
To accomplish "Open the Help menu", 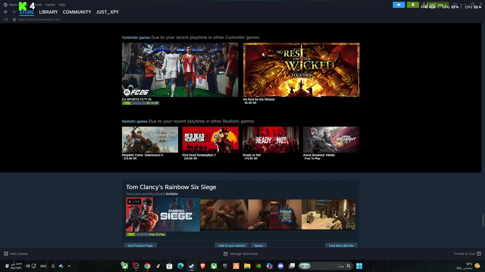I will [x=62, y=5].
